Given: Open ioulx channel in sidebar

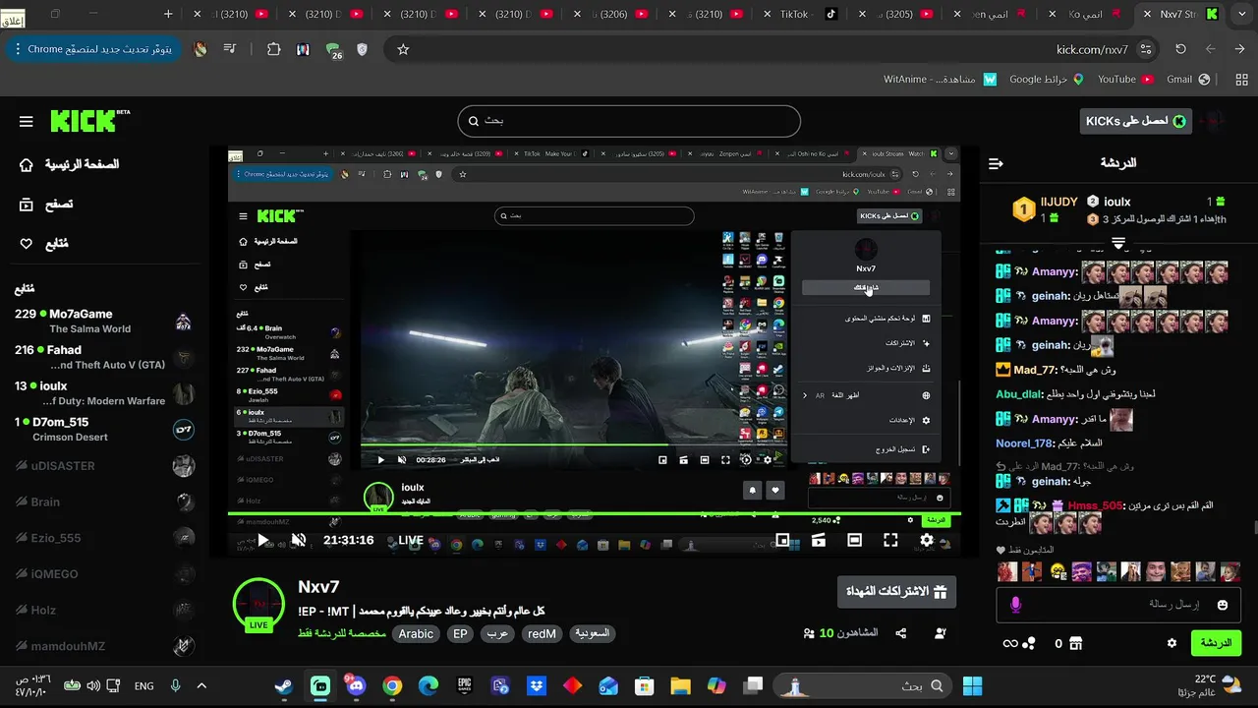Looking at the screenshot, I should (x=105, y=393).
